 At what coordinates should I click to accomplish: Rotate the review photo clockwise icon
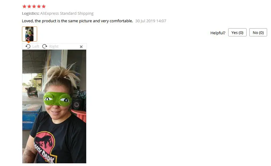[45, 46]
